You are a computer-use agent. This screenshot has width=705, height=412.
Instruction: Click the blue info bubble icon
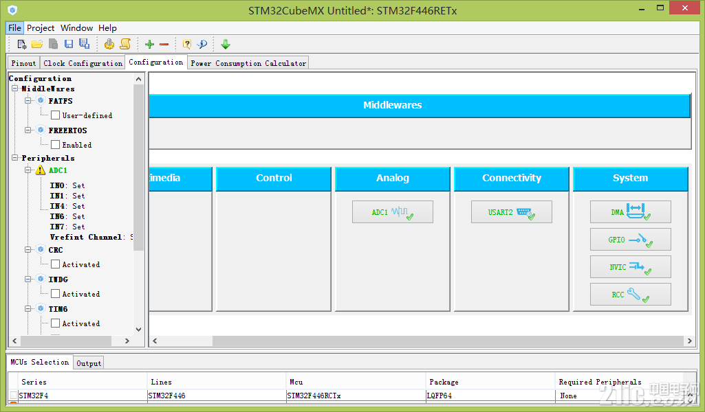(202, 44)
